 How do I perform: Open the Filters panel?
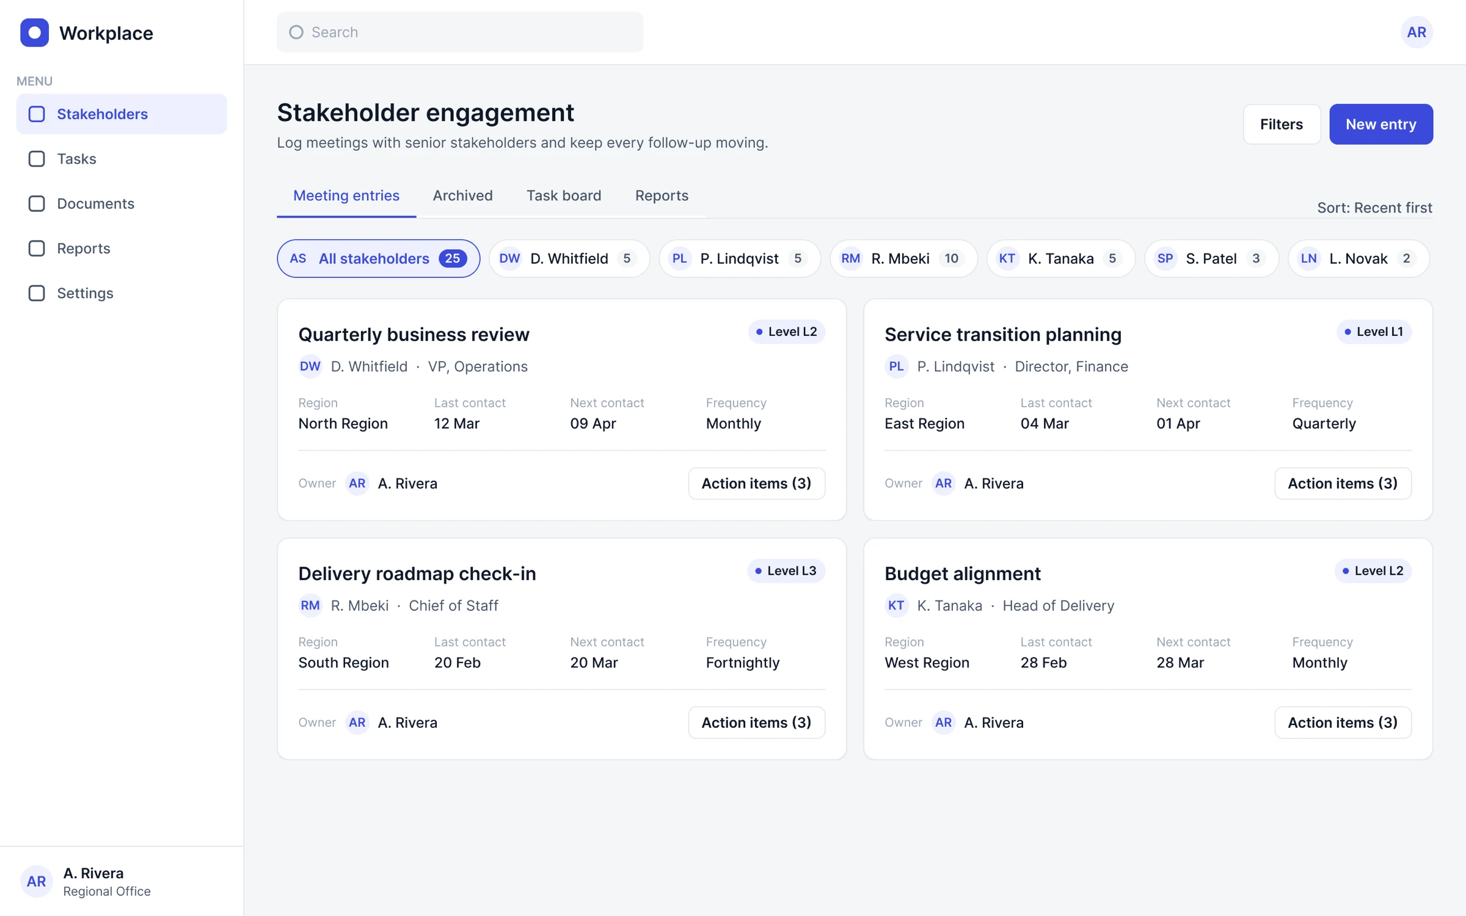(1282, 124)
